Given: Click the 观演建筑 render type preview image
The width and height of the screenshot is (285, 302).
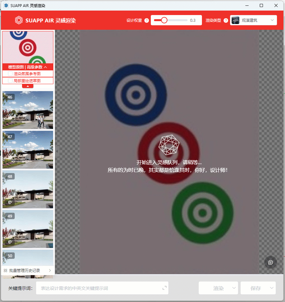Looking at the screenshot, I should (x=235, y=20).
